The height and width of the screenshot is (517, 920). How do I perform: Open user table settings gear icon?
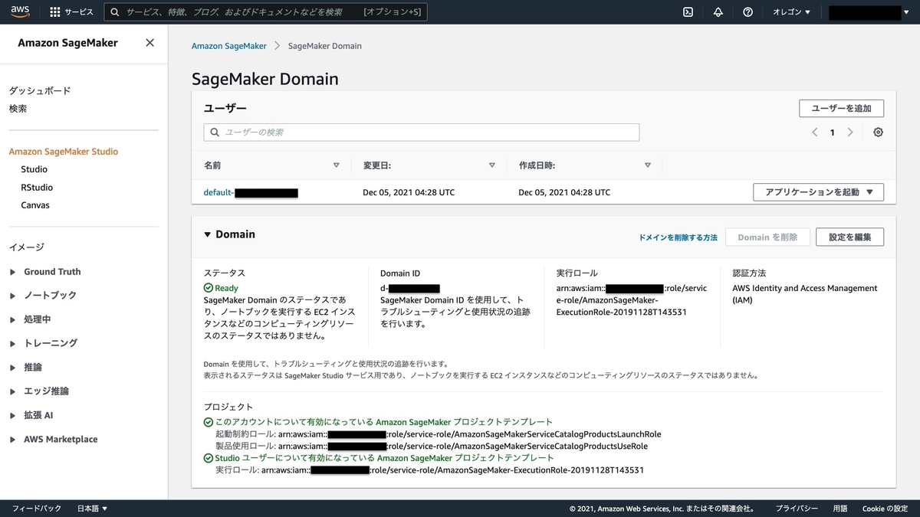(879, 133)
